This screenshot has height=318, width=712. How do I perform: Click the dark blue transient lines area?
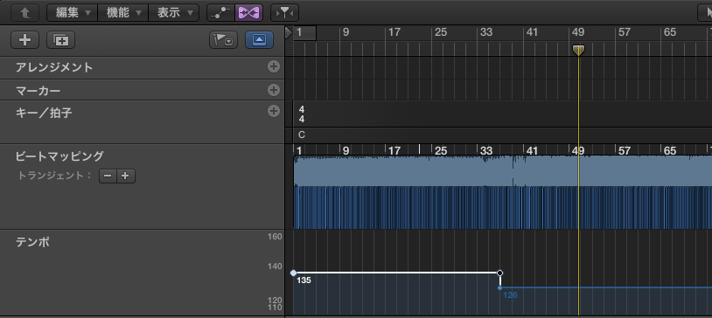[503, 207]
